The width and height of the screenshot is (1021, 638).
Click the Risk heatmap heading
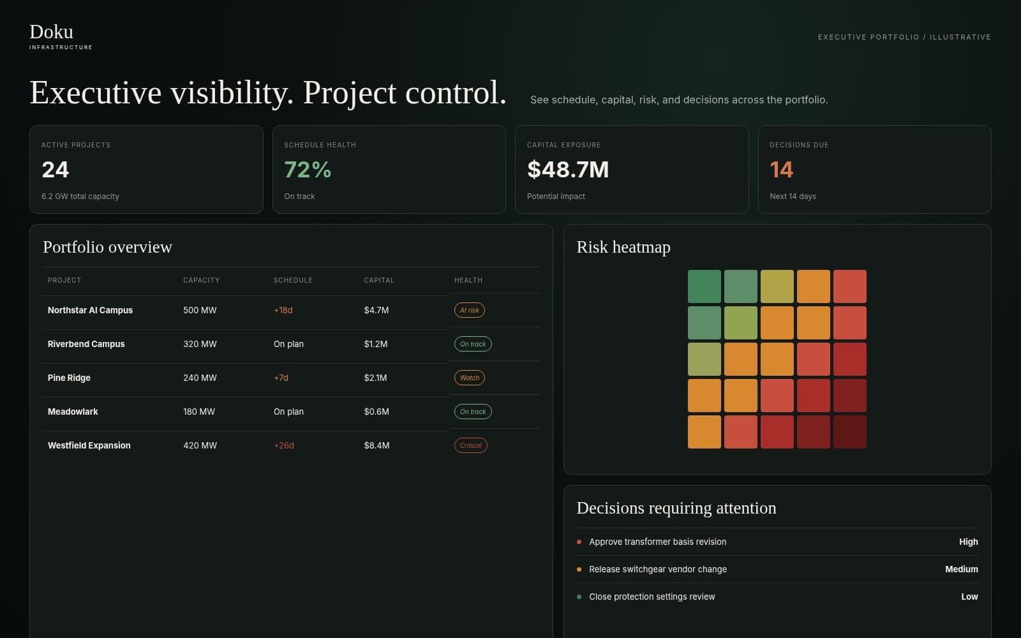tap(623, 247)
